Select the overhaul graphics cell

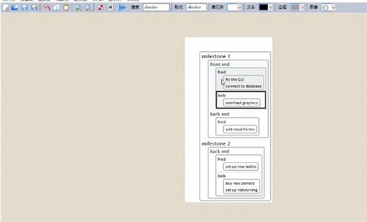(242, 102)
